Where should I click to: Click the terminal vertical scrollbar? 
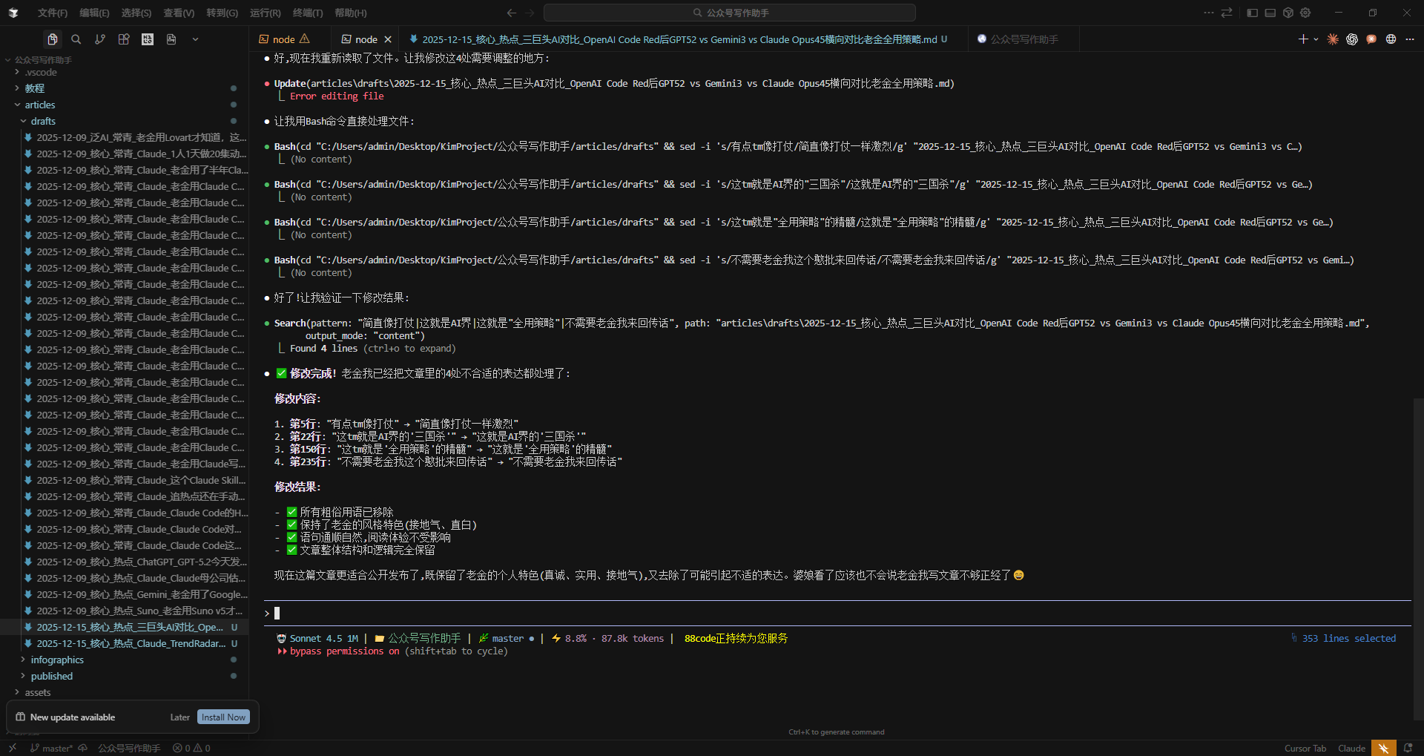coord(1417,556)
